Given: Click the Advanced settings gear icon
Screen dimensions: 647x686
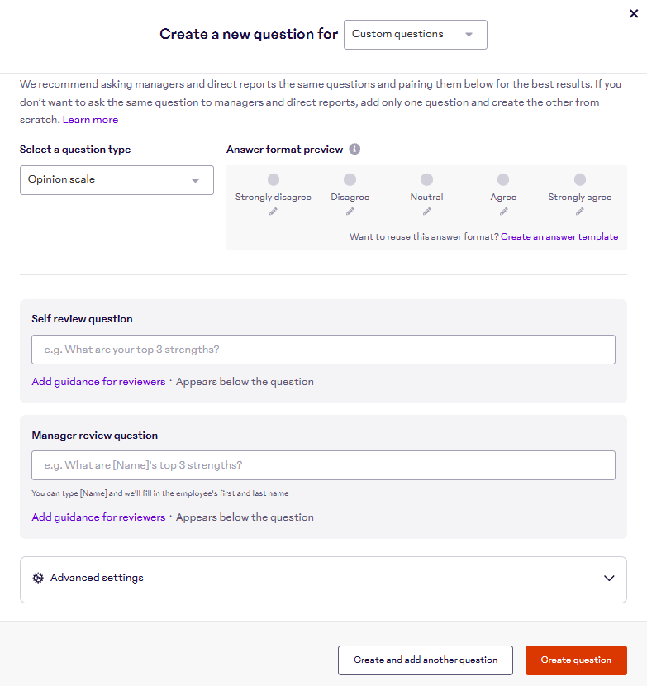Looking at the screenshot, I should coord(38,578).
